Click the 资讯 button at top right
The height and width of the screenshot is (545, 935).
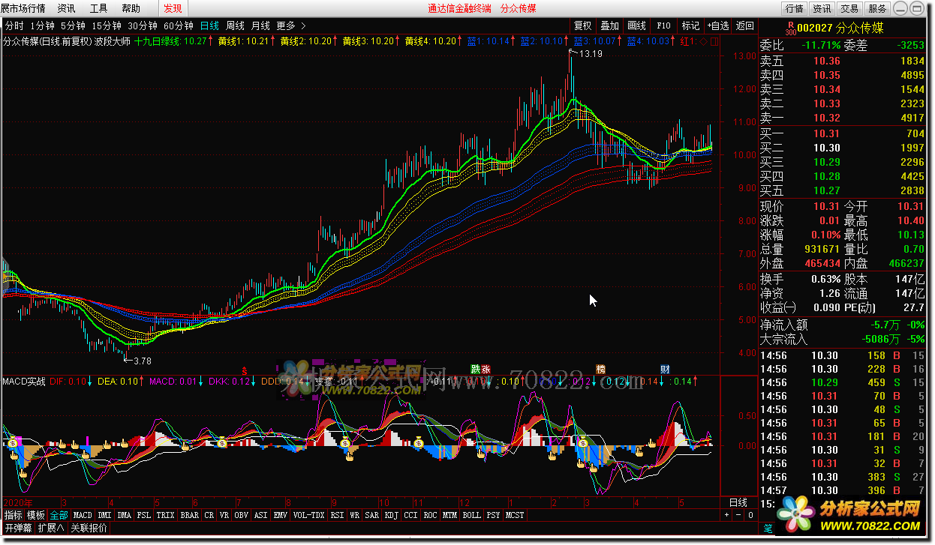click(x=822, y=8)
